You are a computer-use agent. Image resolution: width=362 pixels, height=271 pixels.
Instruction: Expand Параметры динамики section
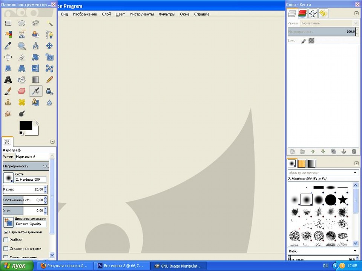pos(6,232)
